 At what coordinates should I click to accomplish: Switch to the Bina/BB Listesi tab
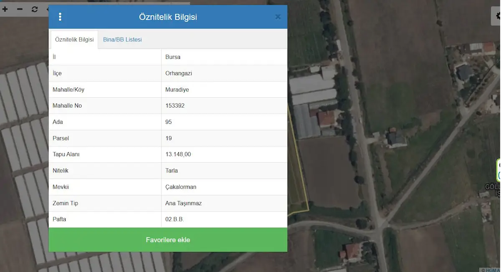click(122, 40)
